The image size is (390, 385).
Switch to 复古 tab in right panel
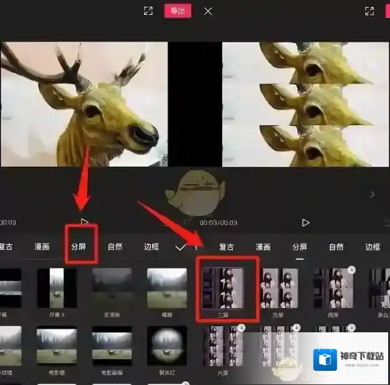(x=227, y=247)
